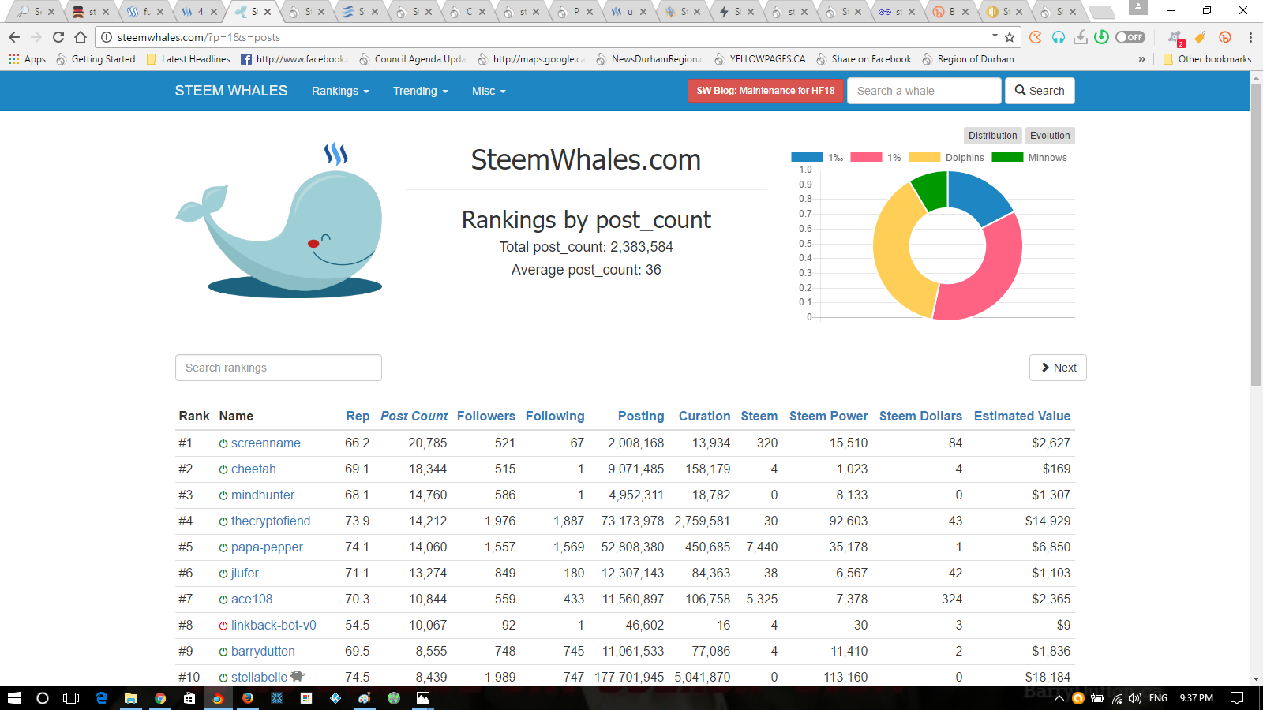Sort the table by Rep column
Screen dimensions: 1263x710
[358, 416]
